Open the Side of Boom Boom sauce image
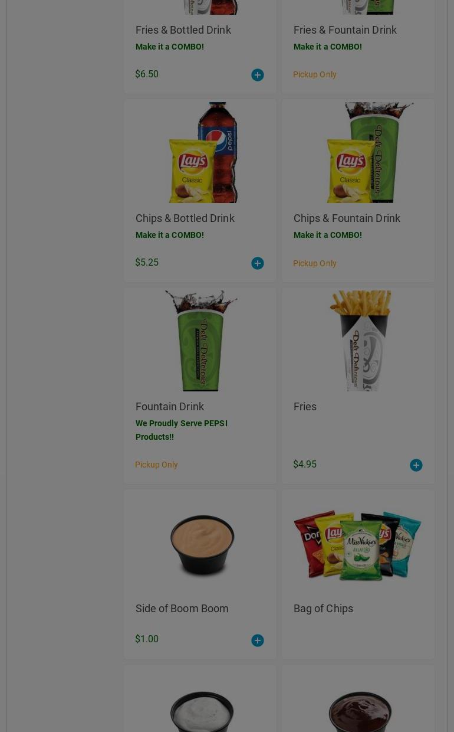This screenshot has width=454, height=732. pyautogui.click(x=202, y=543)
